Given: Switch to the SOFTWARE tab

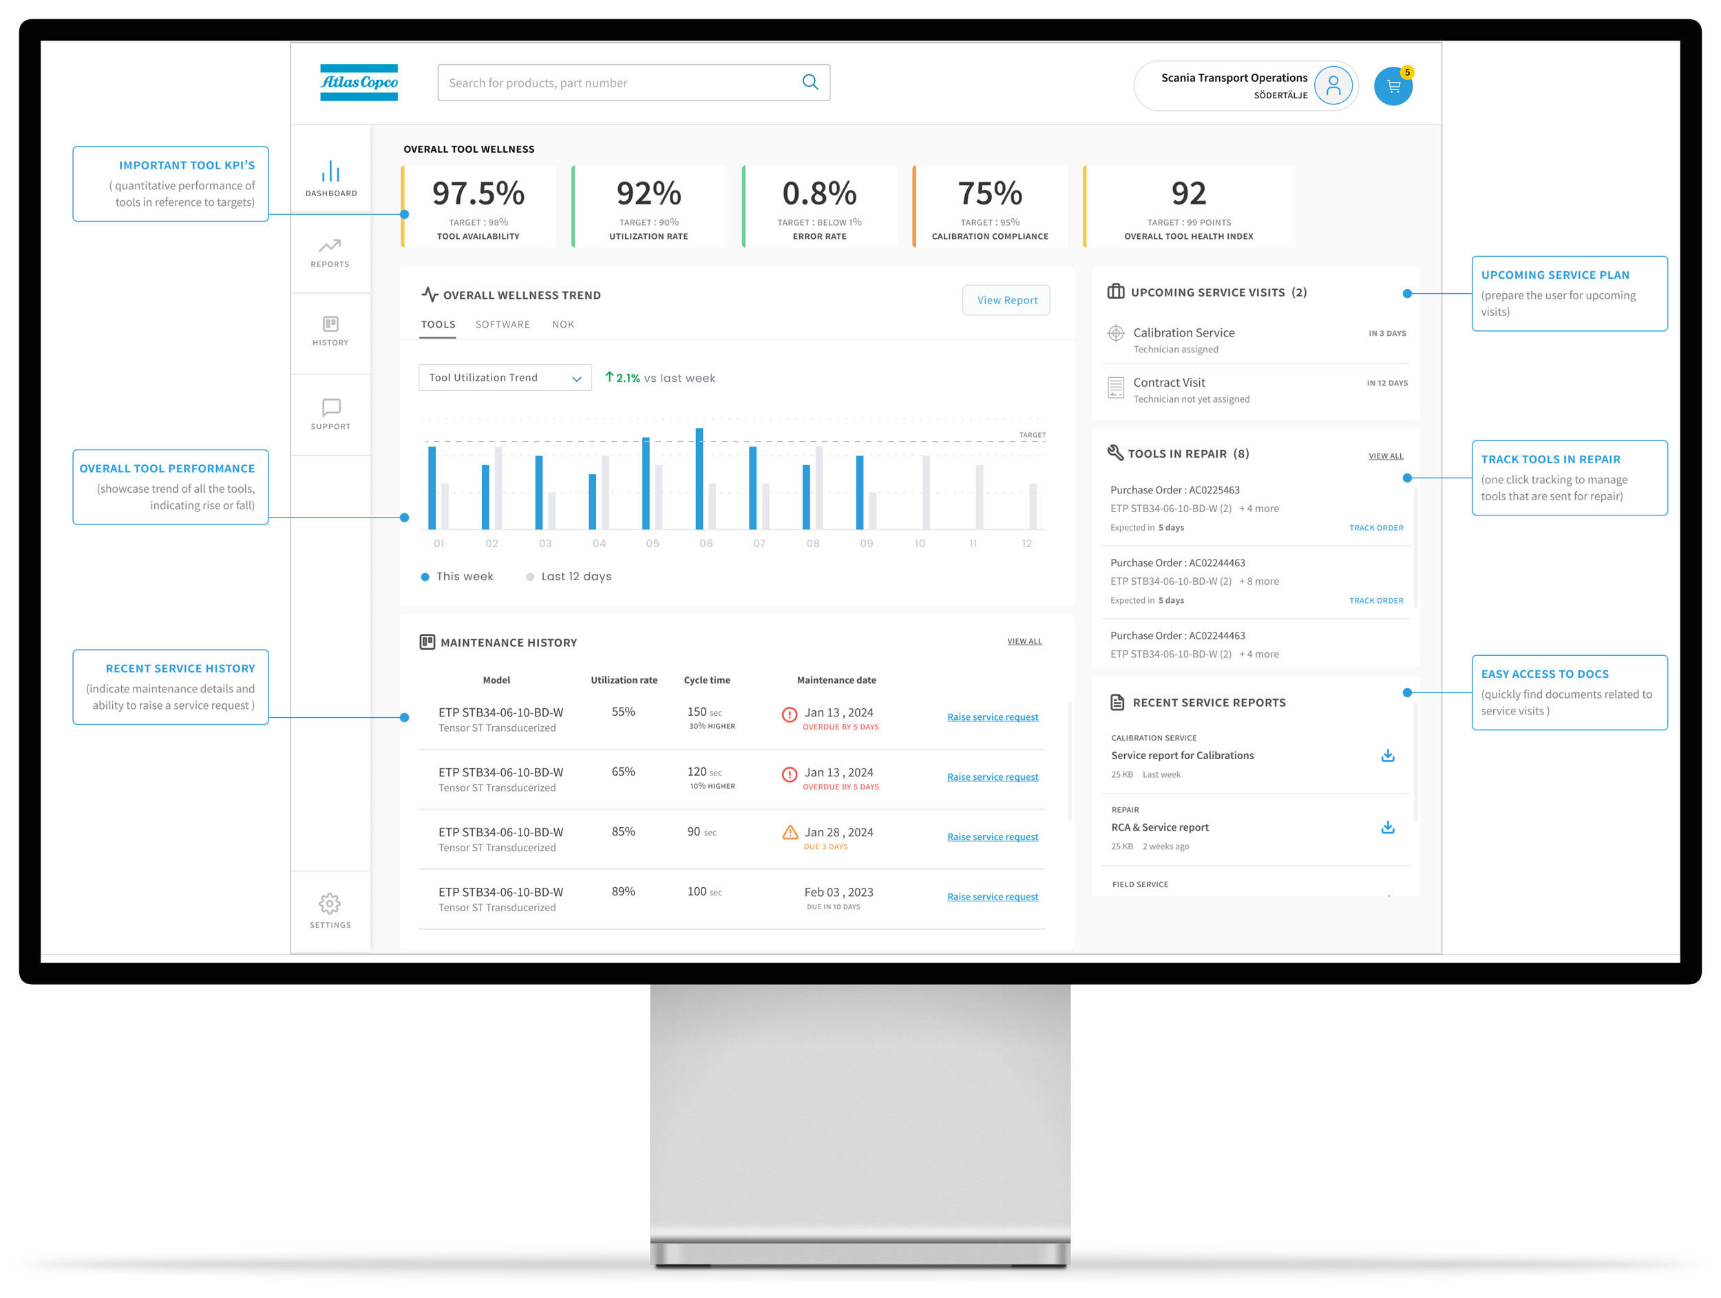Looking at the screenshot, I should (502, 324).
